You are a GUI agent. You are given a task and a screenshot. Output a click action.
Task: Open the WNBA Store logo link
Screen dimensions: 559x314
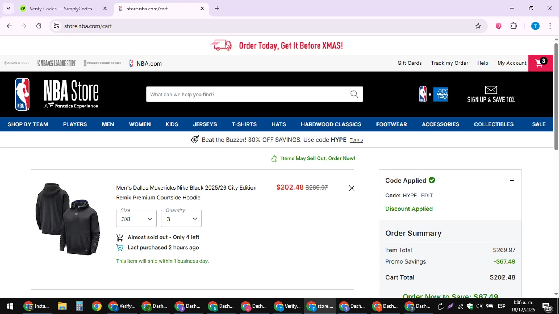(x=17, y=63)
